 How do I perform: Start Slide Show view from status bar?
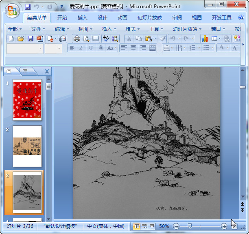coord(152,226)
